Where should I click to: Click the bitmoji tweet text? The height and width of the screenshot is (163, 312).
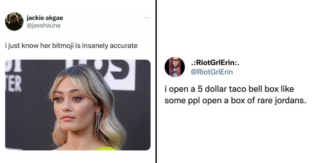tap(71, 46)
